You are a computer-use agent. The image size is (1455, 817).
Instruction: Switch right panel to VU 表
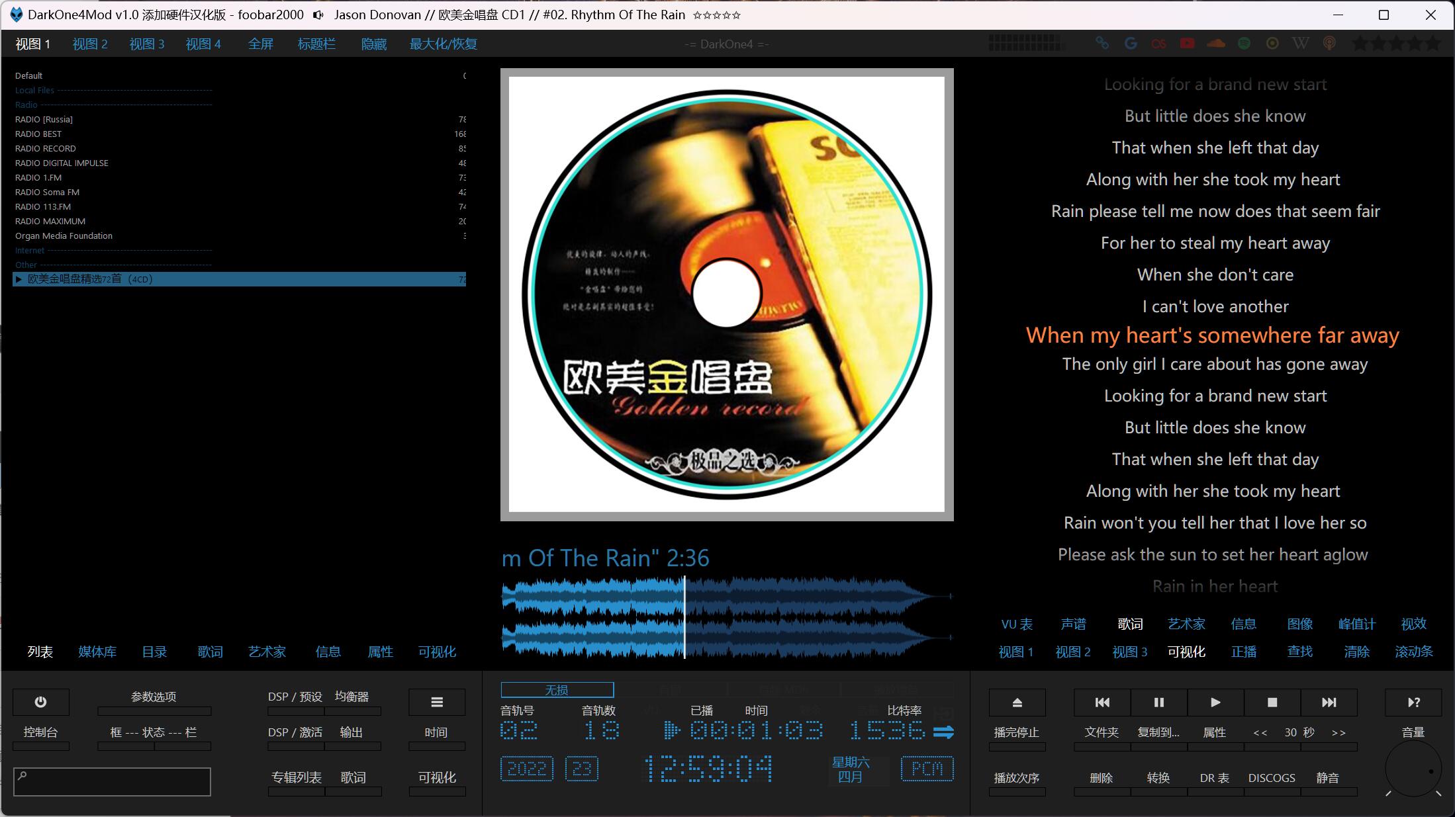coord(1017,624)
